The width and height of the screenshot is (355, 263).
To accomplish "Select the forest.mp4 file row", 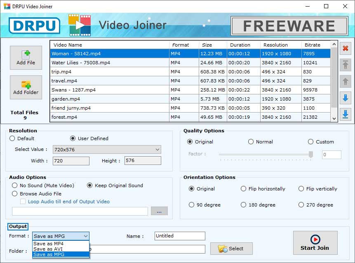I will tap(190, 117).
